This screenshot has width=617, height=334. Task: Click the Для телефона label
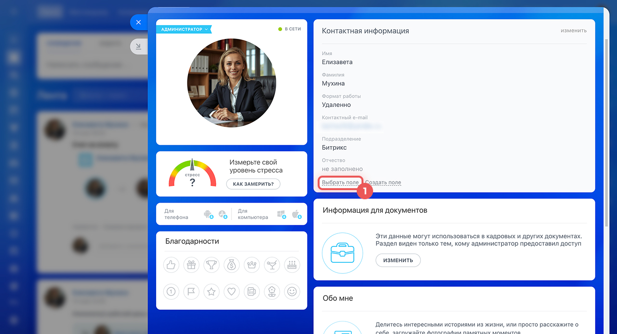click(x=176, y=214)
